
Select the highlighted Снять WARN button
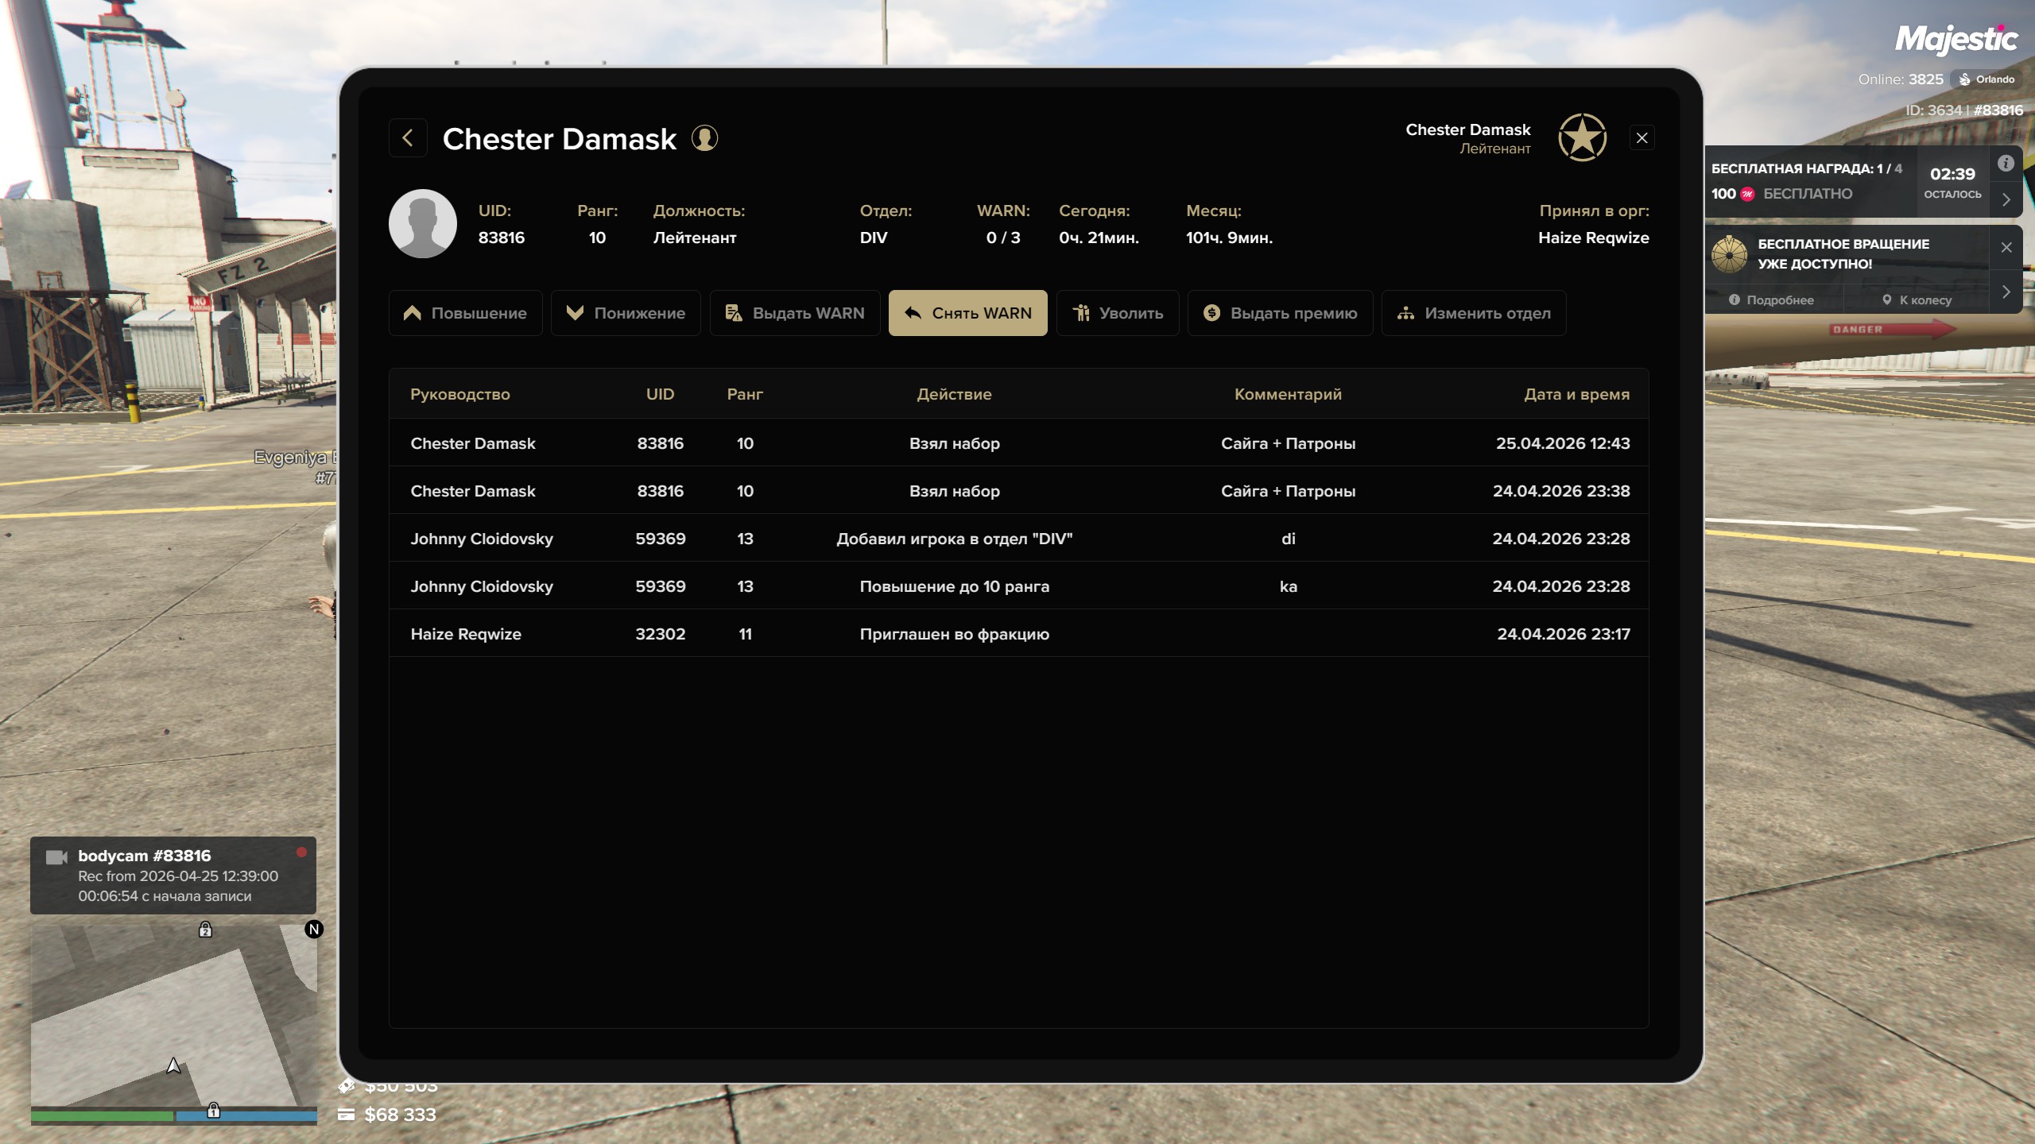point(967,313)
